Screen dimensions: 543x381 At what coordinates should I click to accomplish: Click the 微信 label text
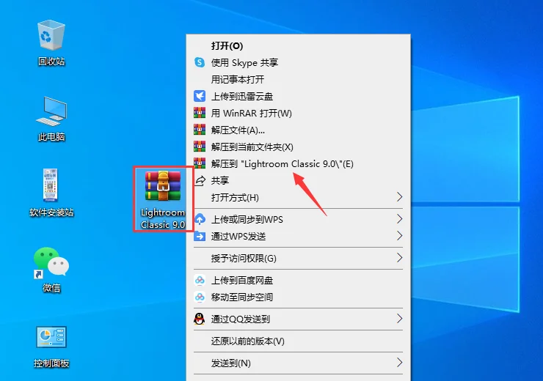(x=51, y=288)
